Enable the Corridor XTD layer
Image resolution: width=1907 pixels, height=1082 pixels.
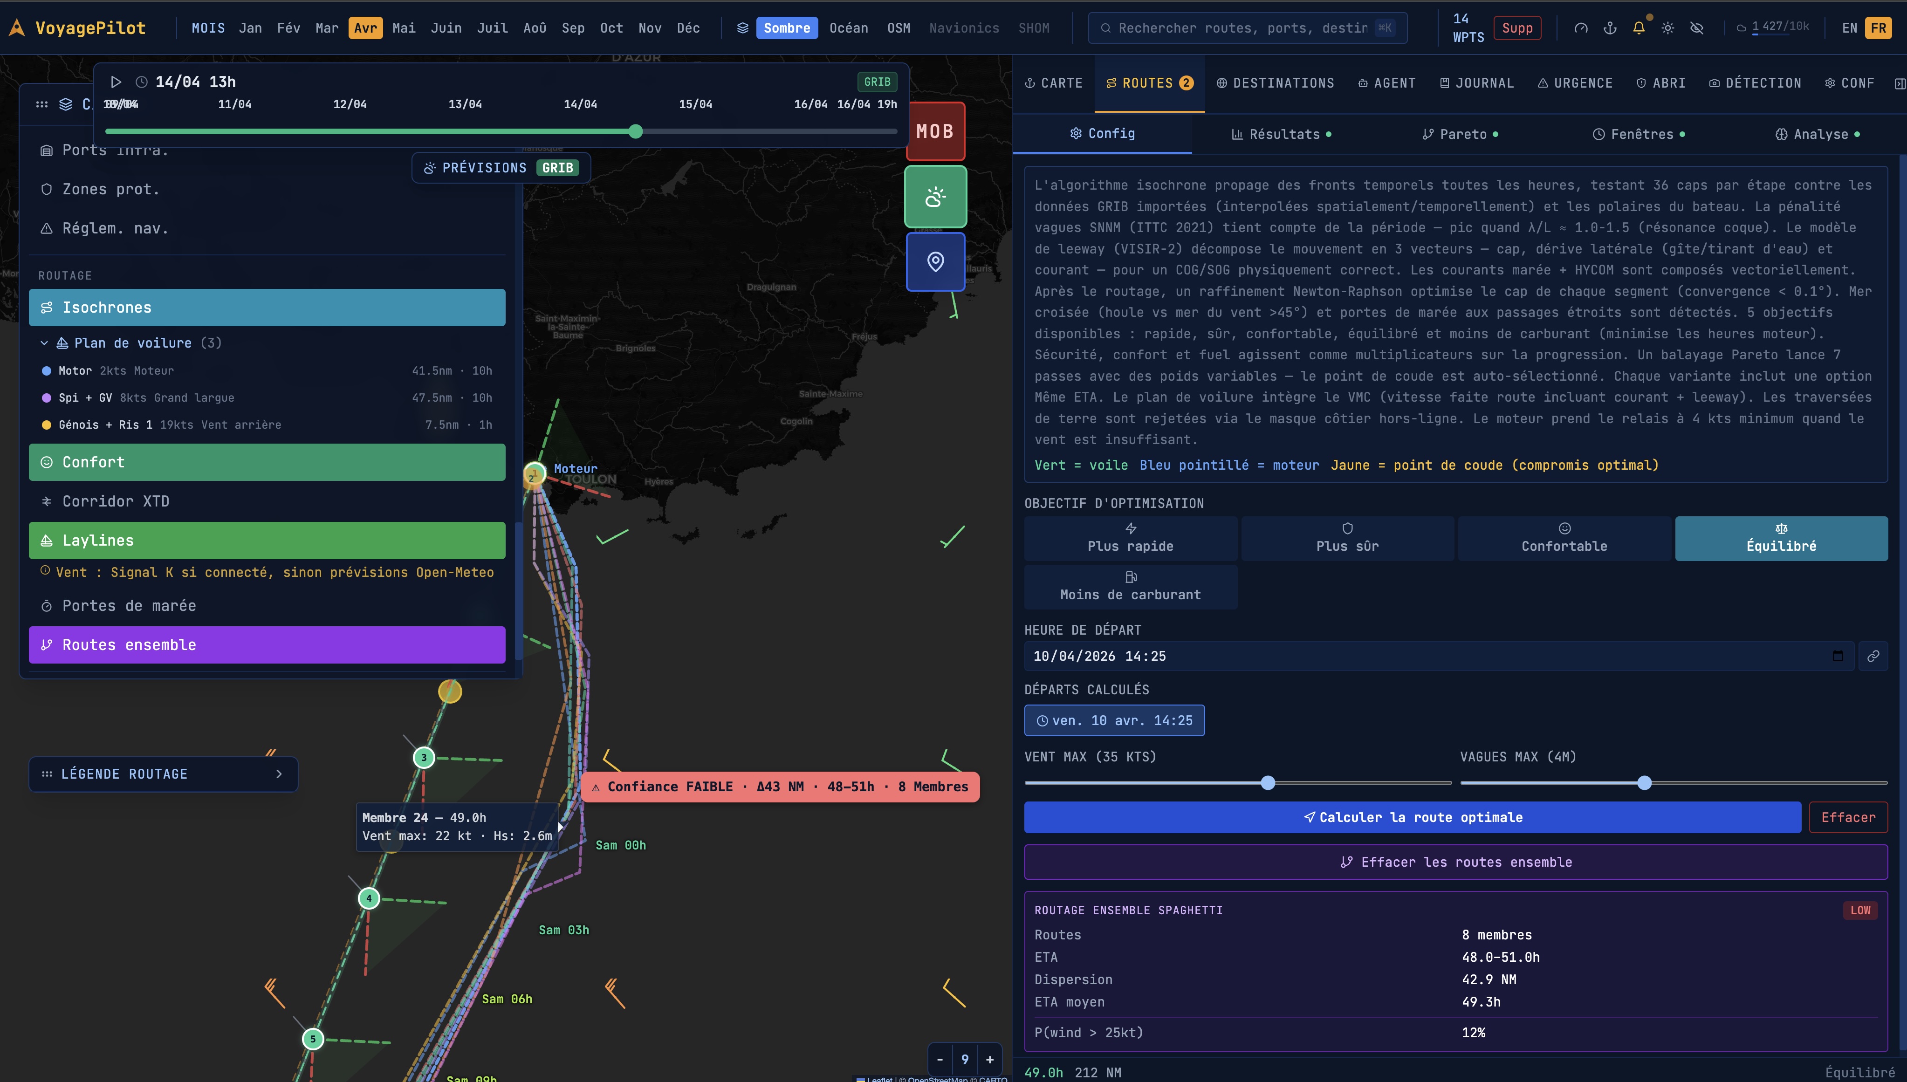pyautogui.click(x=267, y=501)
